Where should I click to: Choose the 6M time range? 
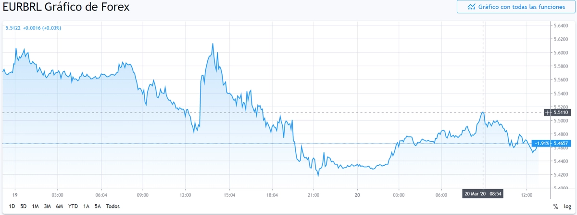[60, 206]
